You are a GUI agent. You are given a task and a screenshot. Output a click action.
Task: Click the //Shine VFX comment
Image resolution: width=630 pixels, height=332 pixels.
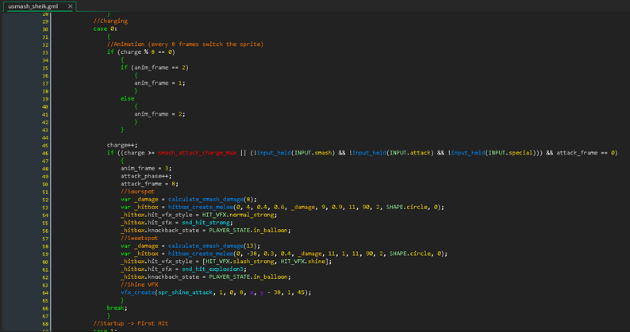pyautogui.click(x=140, y=284)
